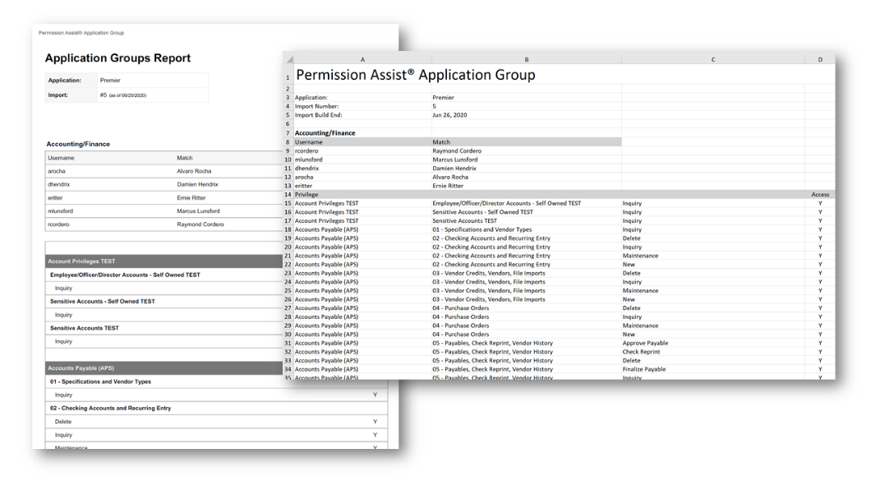Screen dimensions: 880x495
Task: Select column header A
Action: tap(362, 58)
